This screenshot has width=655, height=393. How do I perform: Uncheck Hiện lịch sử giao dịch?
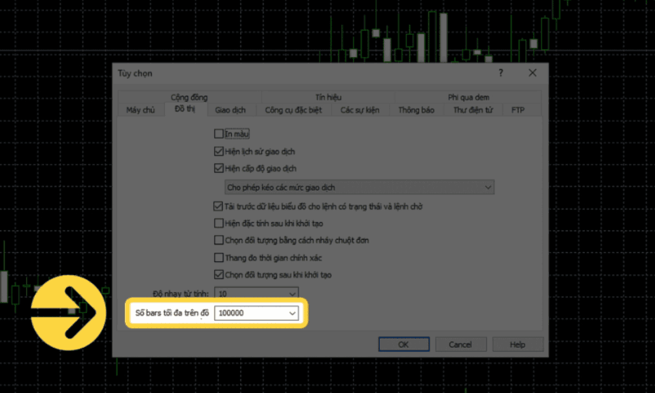[x=219, y=151]
